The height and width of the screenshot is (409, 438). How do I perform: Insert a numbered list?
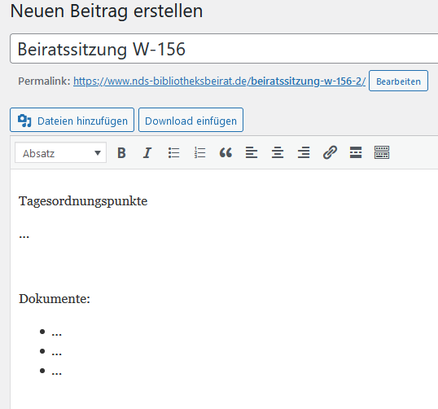[x=199, y=152]
